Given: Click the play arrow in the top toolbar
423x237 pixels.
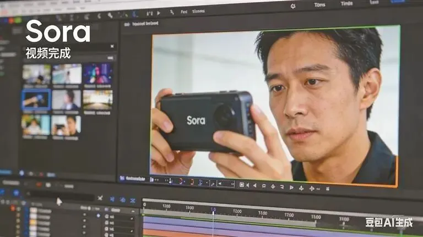Looking at the screenshot, I should tap(159, 13).
